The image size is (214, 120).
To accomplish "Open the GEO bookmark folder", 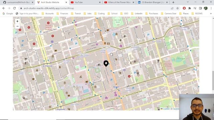I will [x=124, y=14].
